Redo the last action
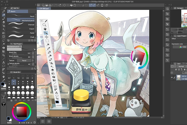Screen dimensions: 187x125 pyautogui.click(x=60, y=5)
